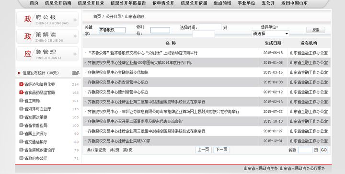345x174 pixels.
Task: Click the arrow icon on 应急管理 banner
Action: tap(75, 54)
